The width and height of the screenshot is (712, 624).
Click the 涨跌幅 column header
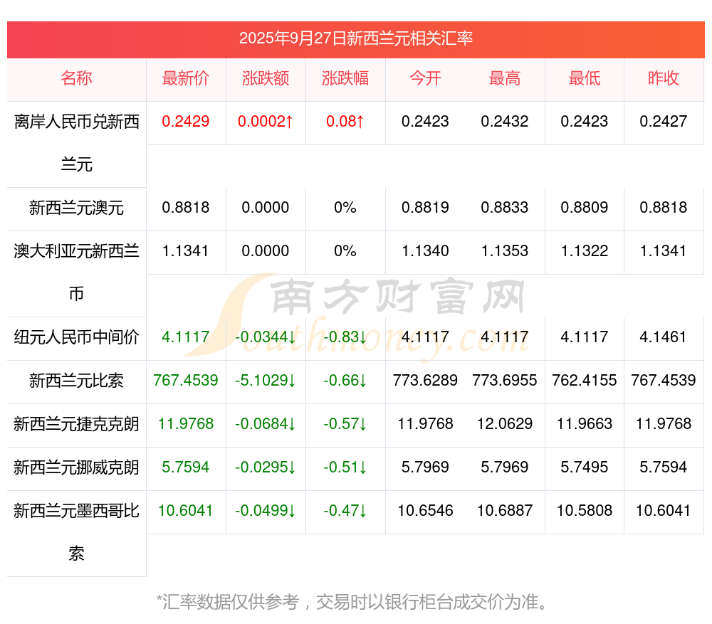(345, 78)
